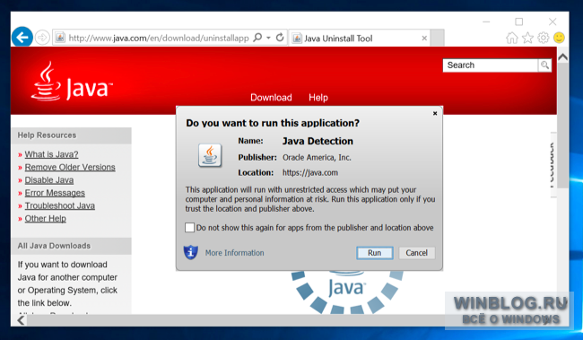This screenshot has height=340, width=583.
Task: Click the search magnifier button
Action: tap(544, 65)
